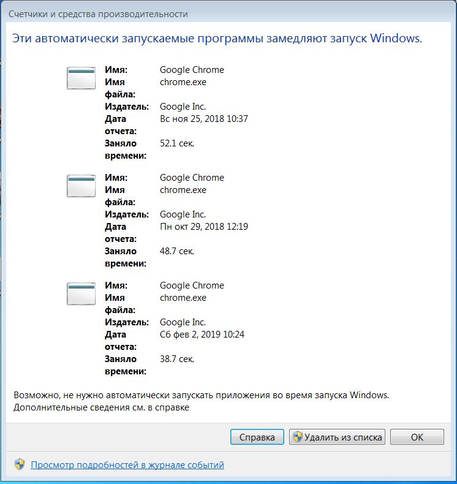Viewport: 457px width, 484px height.
Task: Click heading about programs slowing Windows startup
Action: tap(217, 39)
